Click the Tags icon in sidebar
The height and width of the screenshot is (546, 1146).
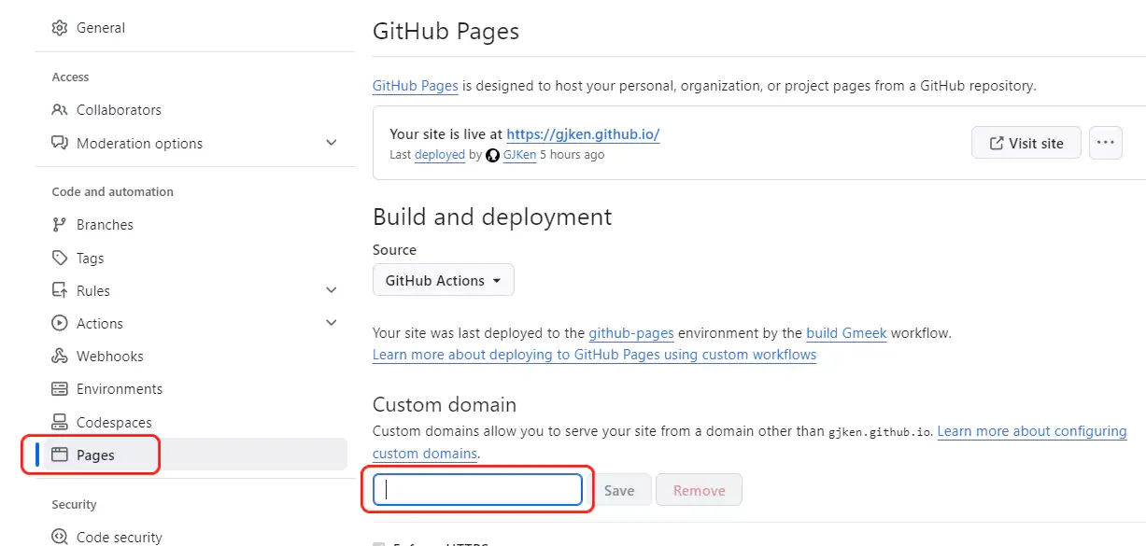pyautogui.click(x=60, y=259)
